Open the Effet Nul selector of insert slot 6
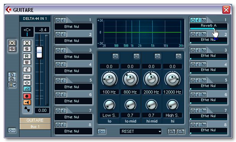This screenshot has width=236, height=142. click(73, 101)
